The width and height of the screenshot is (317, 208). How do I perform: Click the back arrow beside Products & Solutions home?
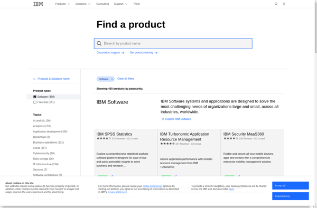click(x=34, y=79)
